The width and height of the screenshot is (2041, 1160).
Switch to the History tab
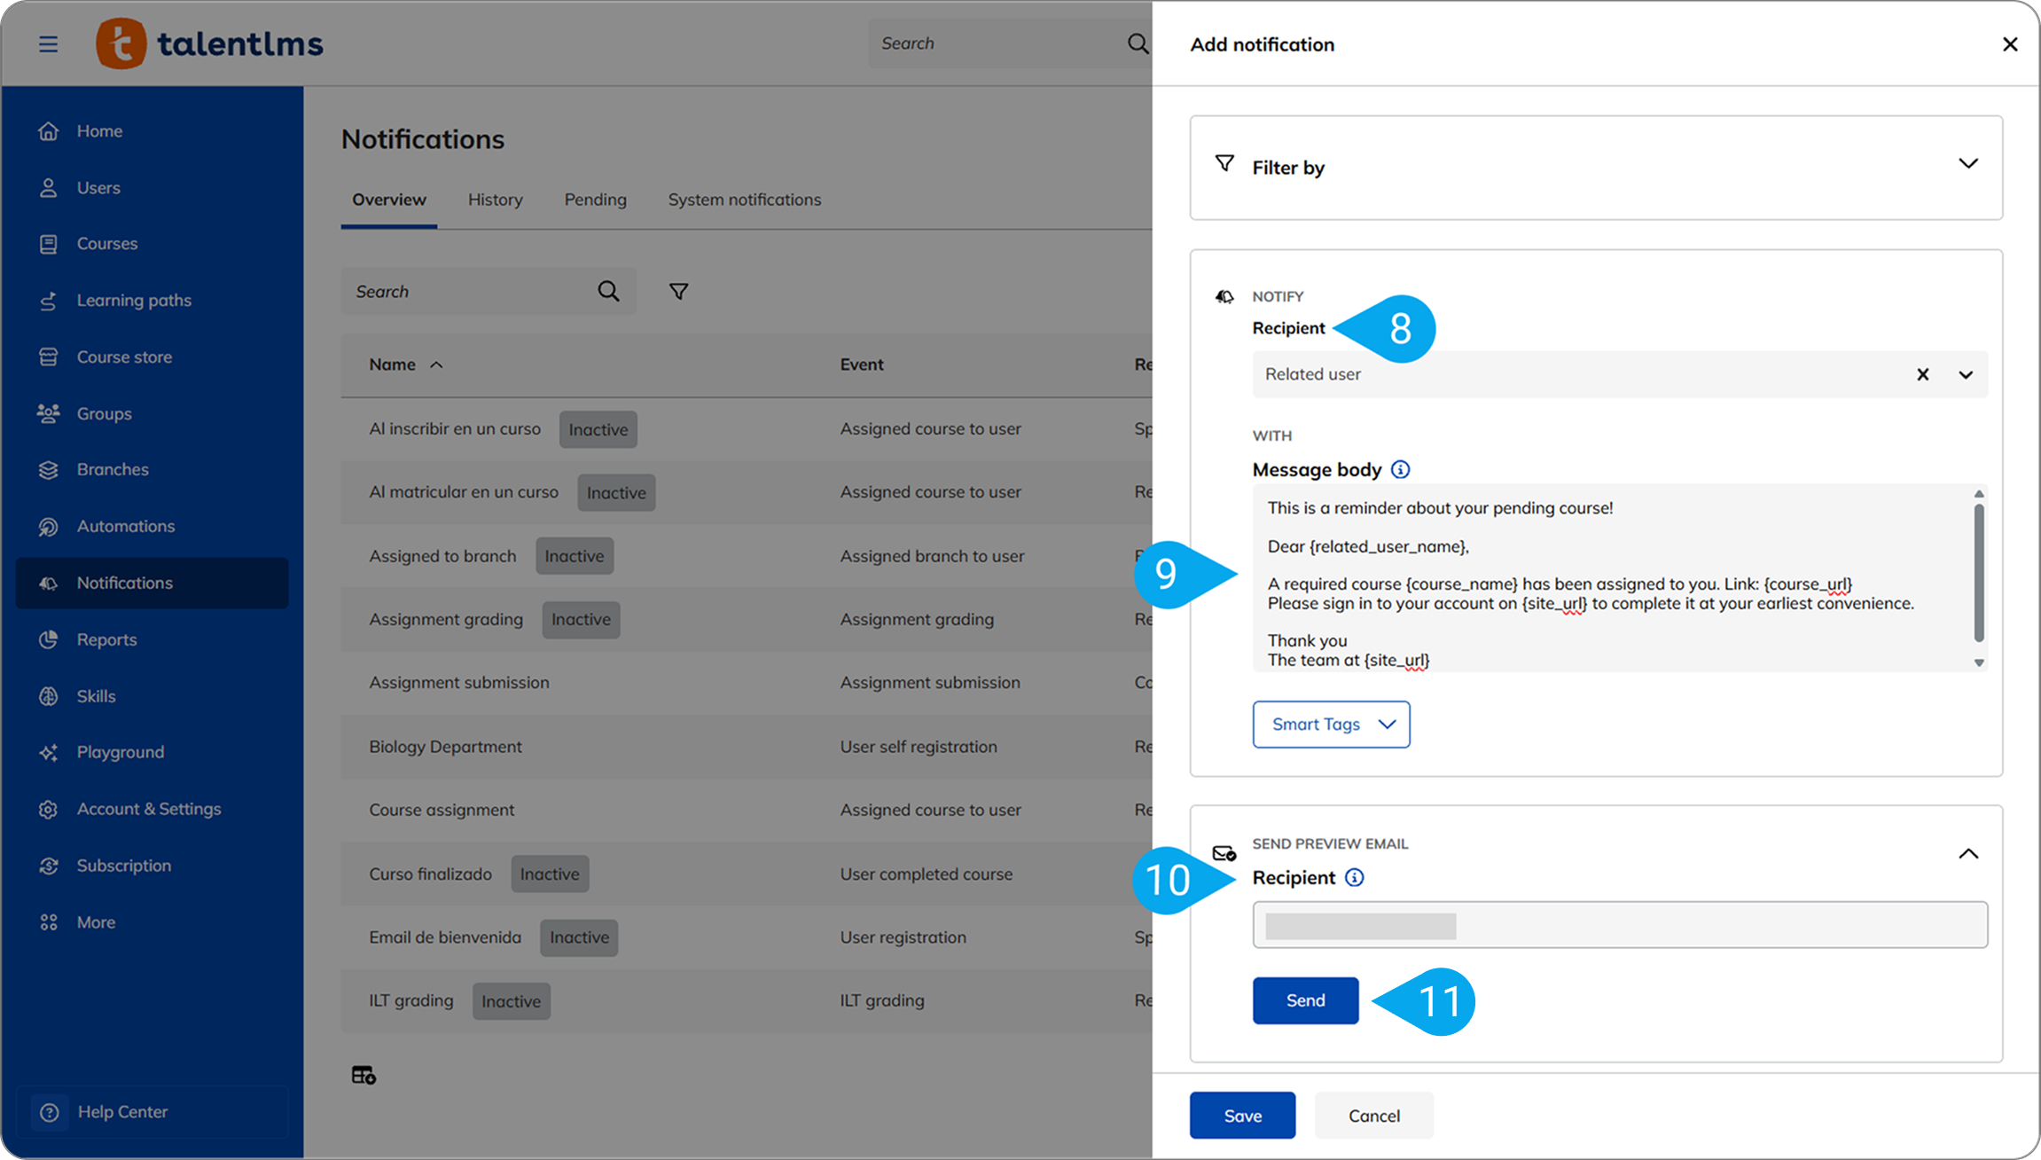(495, 200)
